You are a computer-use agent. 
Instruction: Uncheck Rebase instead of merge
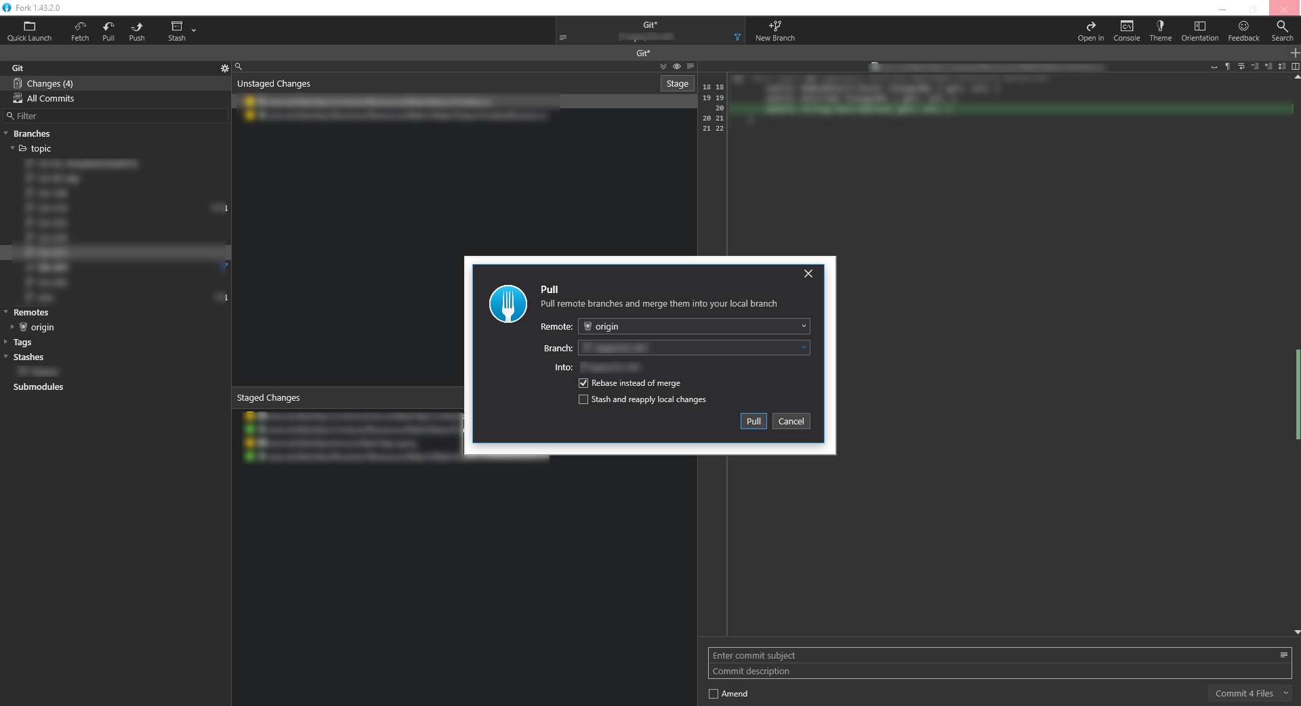tap(583, 382)
